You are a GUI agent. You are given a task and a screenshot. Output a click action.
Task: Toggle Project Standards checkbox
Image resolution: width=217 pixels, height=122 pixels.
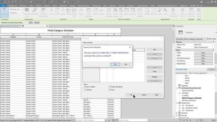tap(110, 87)
